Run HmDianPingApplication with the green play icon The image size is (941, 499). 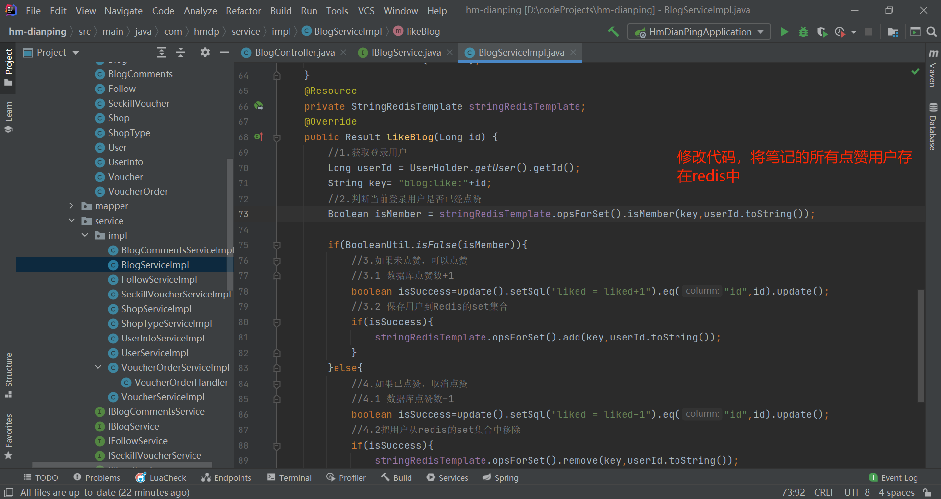(x=784, y=32)
